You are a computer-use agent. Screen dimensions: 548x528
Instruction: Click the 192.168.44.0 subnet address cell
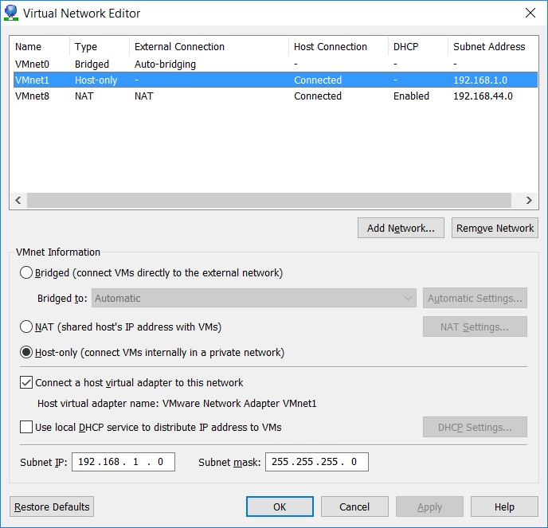coord(483,96)
